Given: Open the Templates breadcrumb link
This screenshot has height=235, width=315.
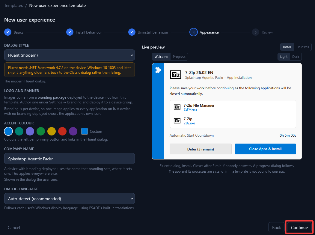Looking at the screenshot, I should tap(13, 5).
